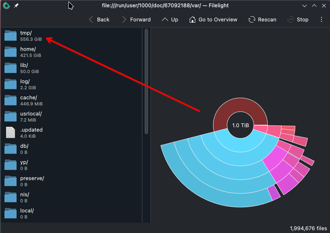
Task: Select the local/ entry name
Action: (27, 211)
